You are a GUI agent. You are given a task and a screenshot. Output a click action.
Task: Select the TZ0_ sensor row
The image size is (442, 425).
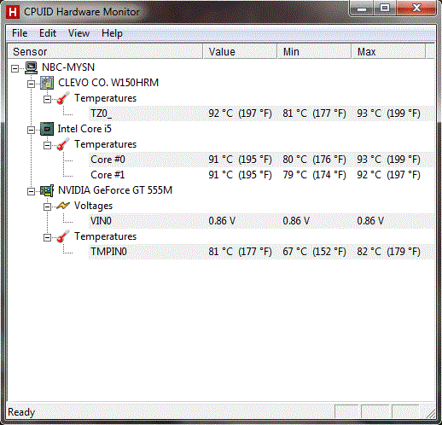tap(262, 114)
